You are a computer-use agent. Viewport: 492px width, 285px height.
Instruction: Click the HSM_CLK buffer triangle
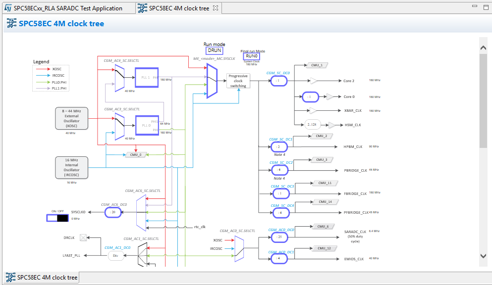[331, 125]
